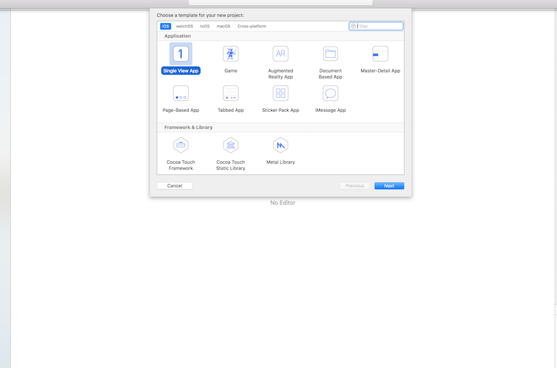Image resolution: width=557 pixels, height=368 pixels.
Task: Click the Augmented Reality App label
Action: 280,74
